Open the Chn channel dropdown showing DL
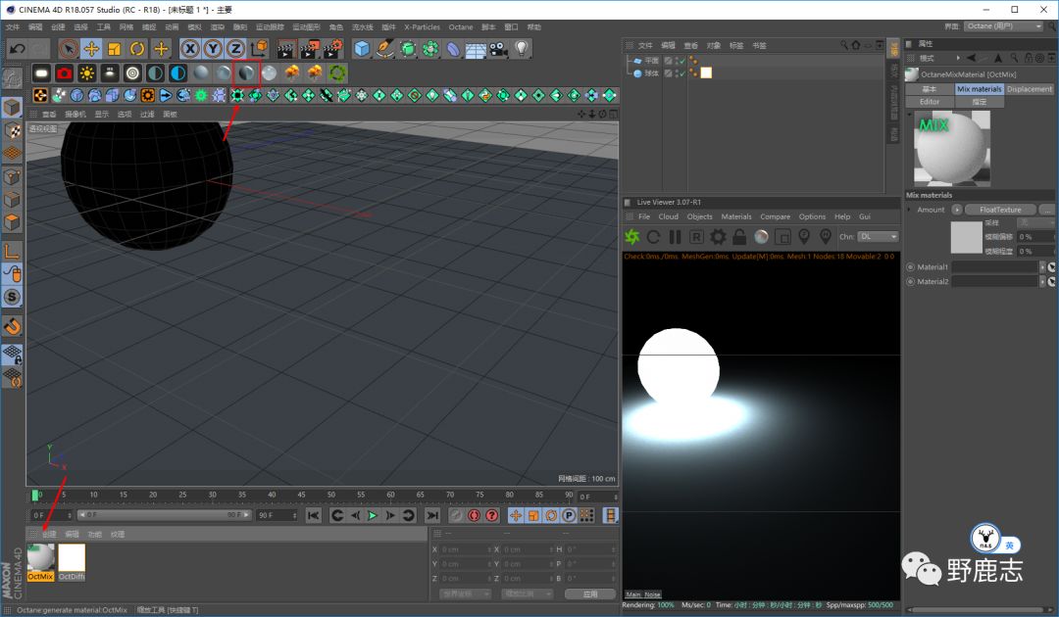The image size is (1059, 617). 878,237
